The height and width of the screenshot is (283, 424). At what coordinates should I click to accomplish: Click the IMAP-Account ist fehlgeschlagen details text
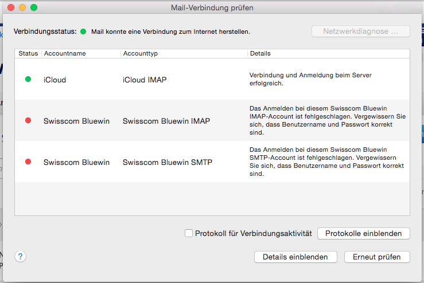[328, 120]
